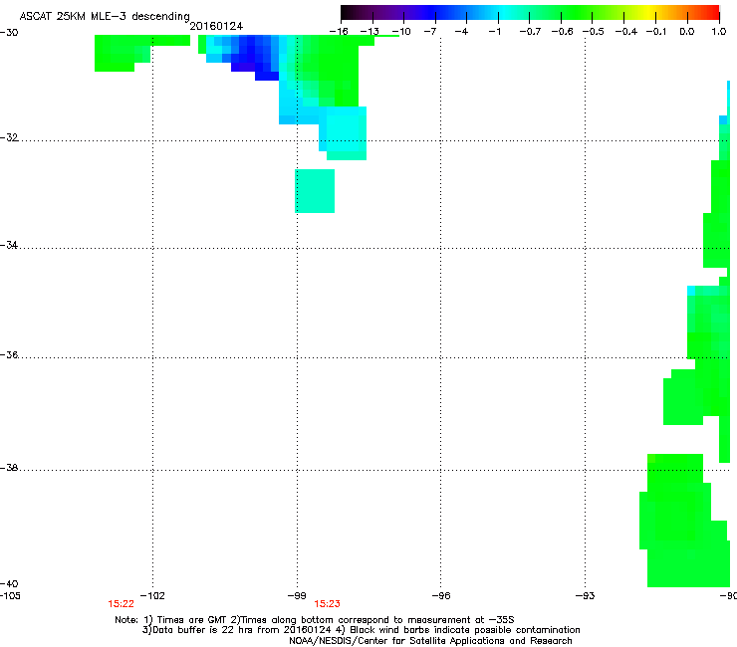Click the latitude label -36

click(9, 354)
